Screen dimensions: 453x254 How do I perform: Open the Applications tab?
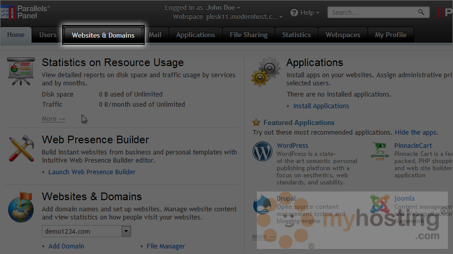[x=196, y=35]
